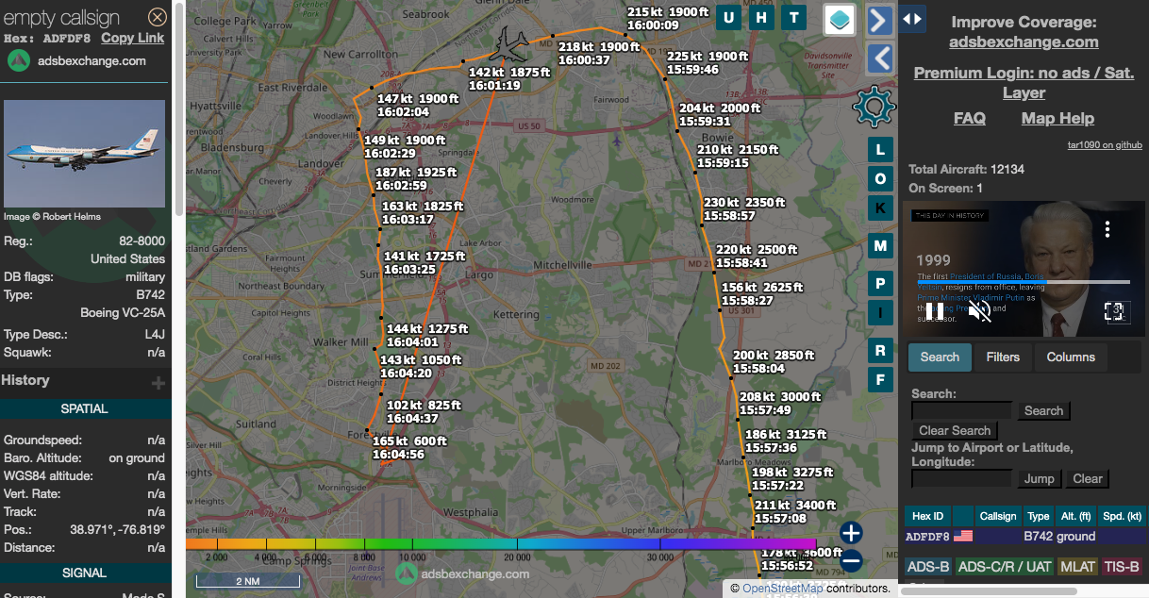
Task: Toggle the M map button
Action: [x=880, y=246]
